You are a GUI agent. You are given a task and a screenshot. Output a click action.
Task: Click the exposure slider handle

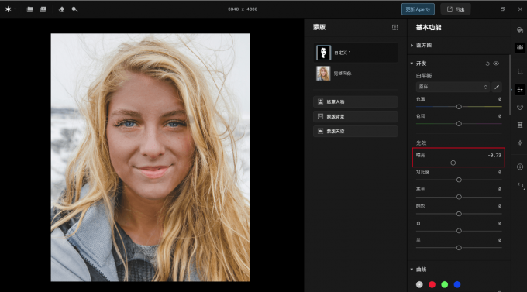coord(453,163)
